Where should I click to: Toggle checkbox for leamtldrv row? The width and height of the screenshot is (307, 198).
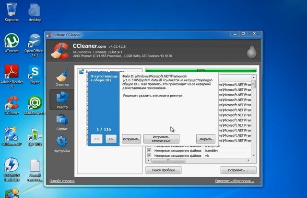(x=149, y=150)
